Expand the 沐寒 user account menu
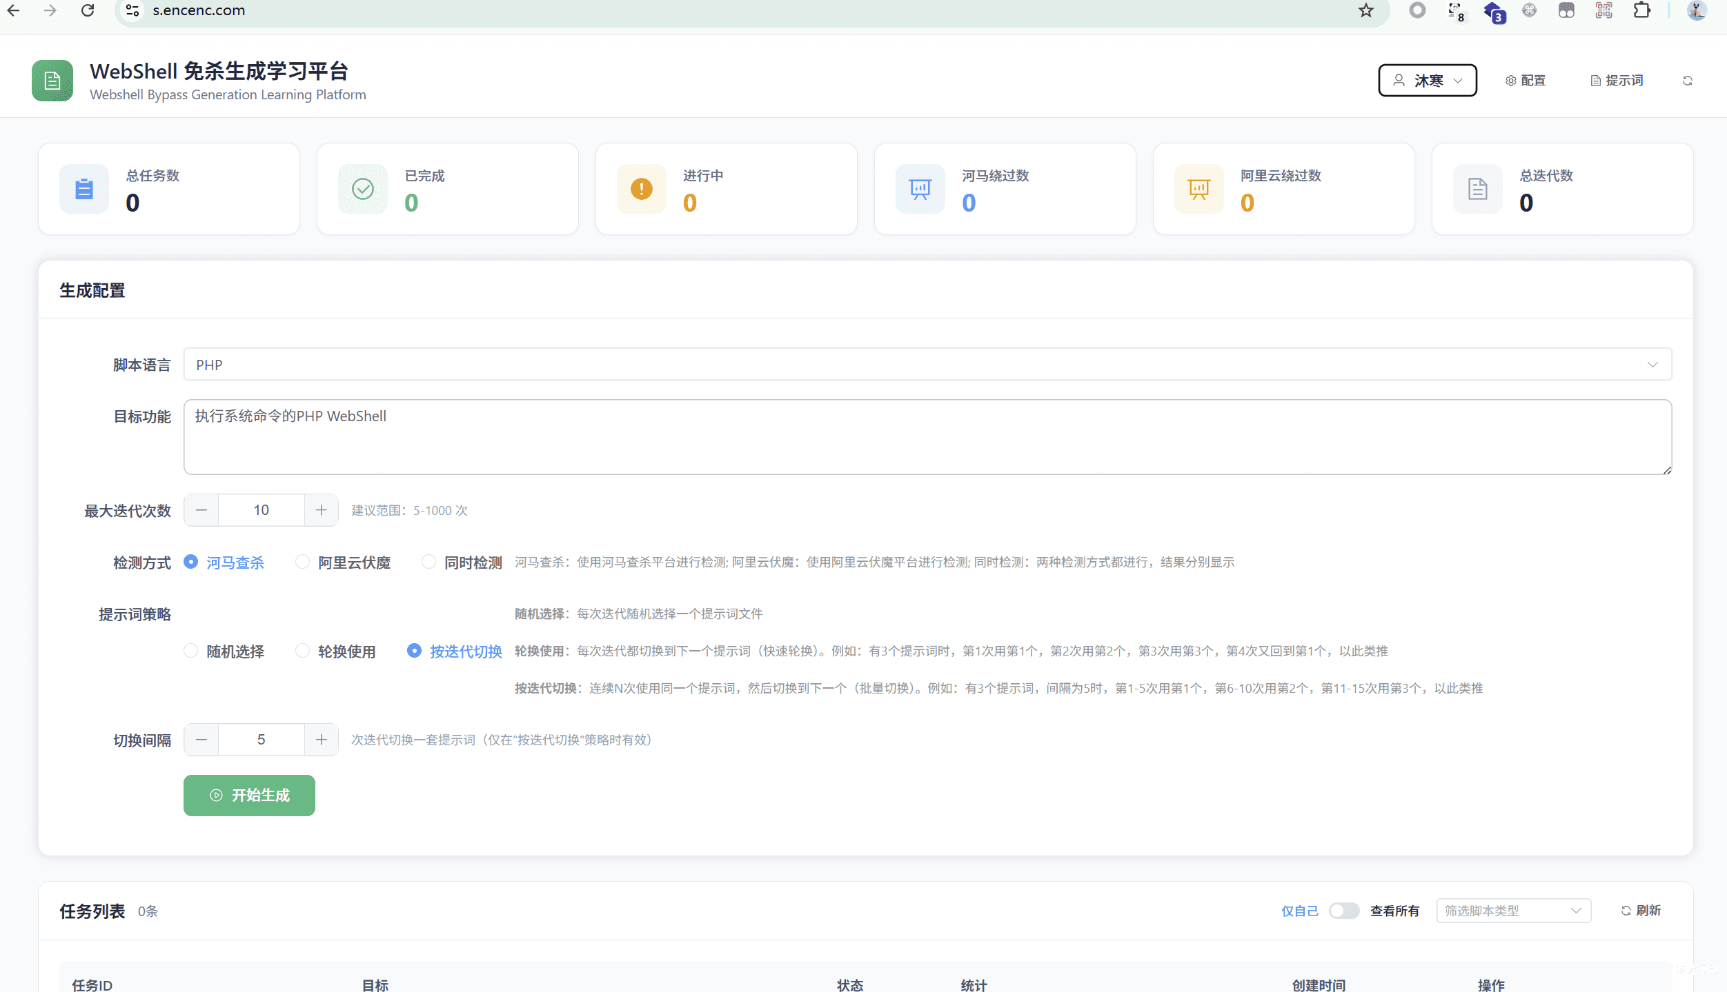Screen dimensions: 1727x992 (x=1427, y=80)
